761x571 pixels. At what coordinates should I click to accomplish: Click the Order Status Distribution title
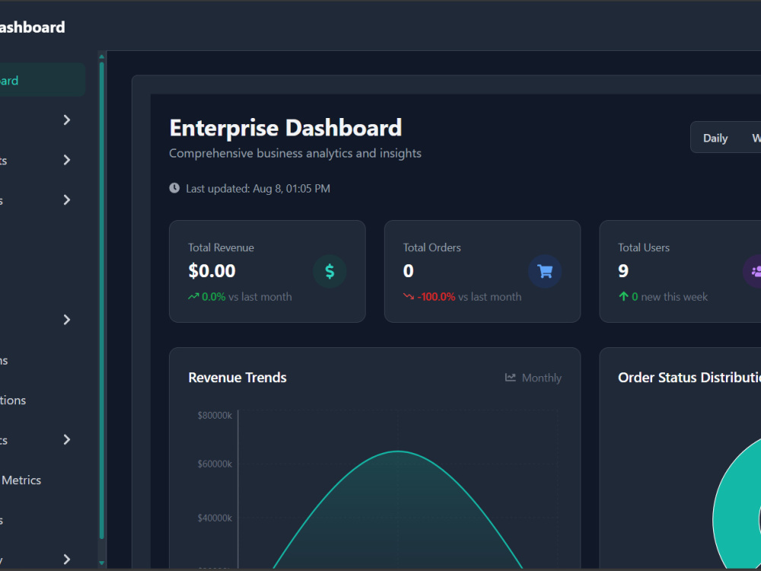[x=689, y=378]
